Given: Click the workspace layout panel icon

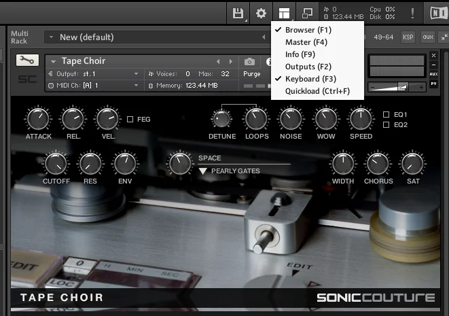Looking at the screenshot, I should tap(284, 13).
